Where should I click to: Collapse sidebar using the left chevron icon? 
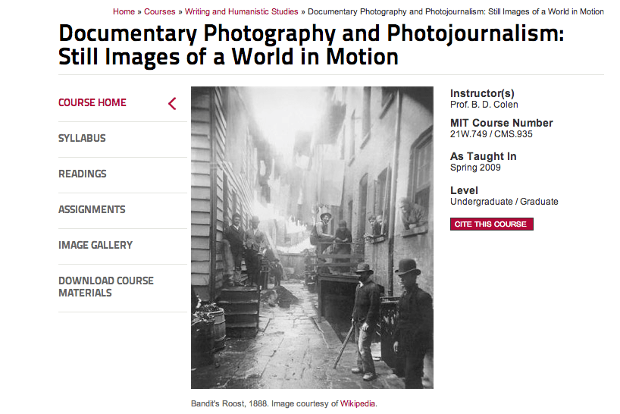[x=172, y=104]
